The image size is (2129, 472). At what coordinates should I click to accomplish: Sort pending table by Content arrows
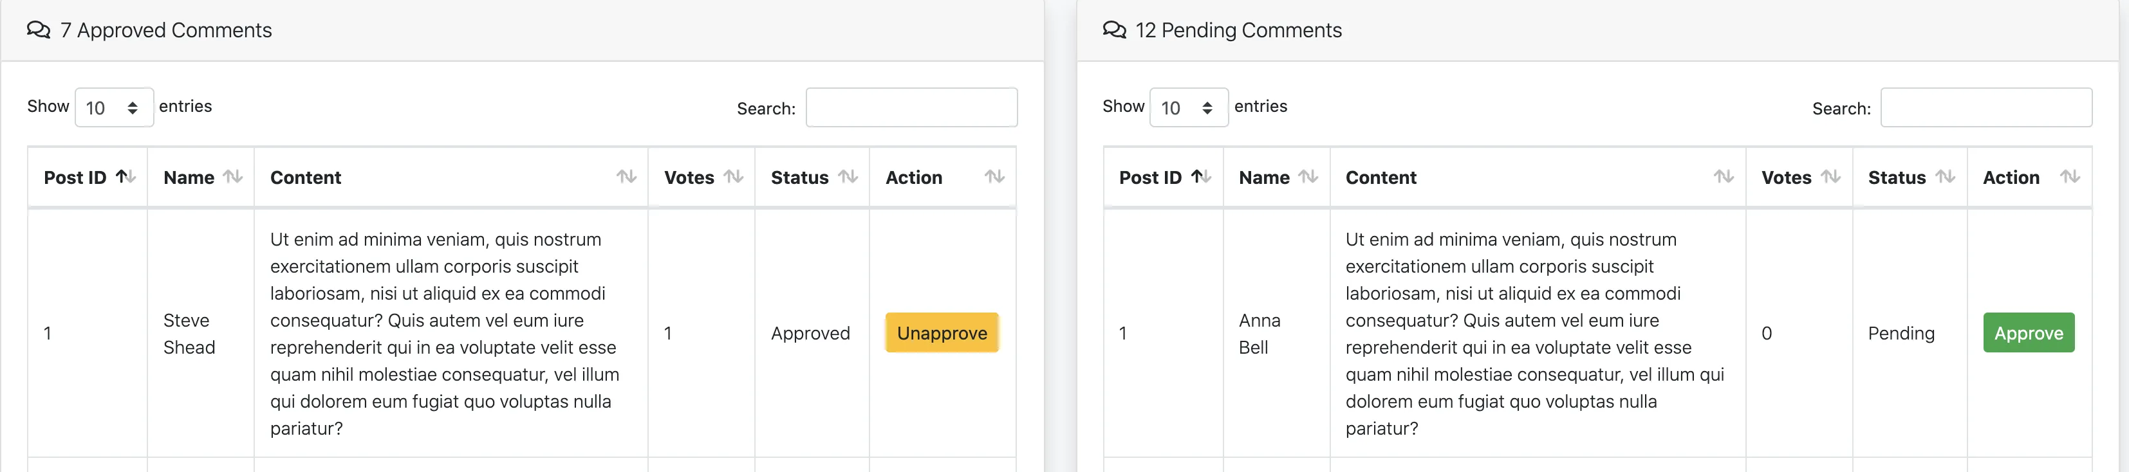point(1723,177)
